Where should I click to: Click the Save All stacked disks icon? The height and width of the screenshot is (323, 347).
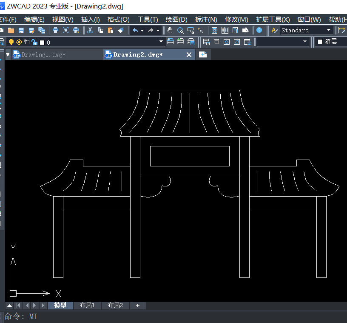pyautogui.click(x=42, y=30)
